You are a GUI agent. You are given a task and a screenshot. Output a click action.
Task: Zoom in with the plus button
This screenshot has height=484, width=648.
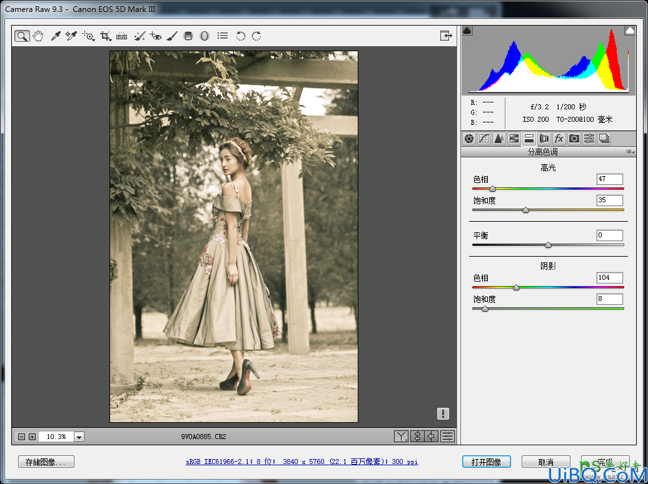pos(33,437)
